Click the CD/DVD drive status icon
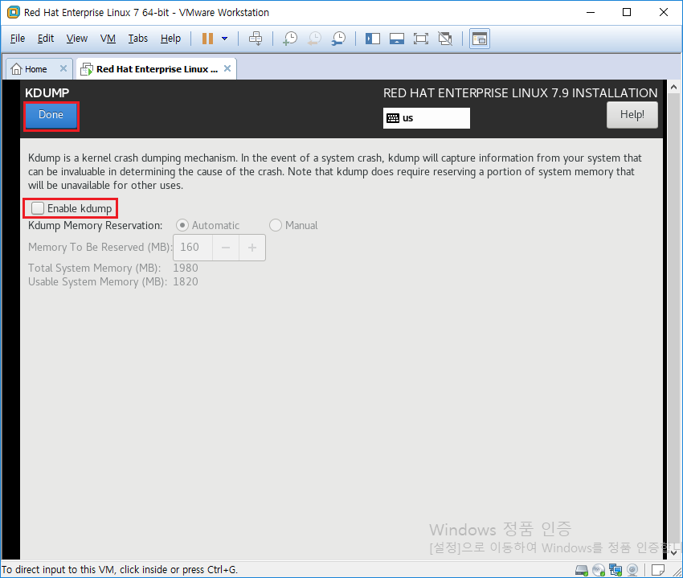Image resolution: width=683 pixels, height=578 pixels. pos(599,570)
